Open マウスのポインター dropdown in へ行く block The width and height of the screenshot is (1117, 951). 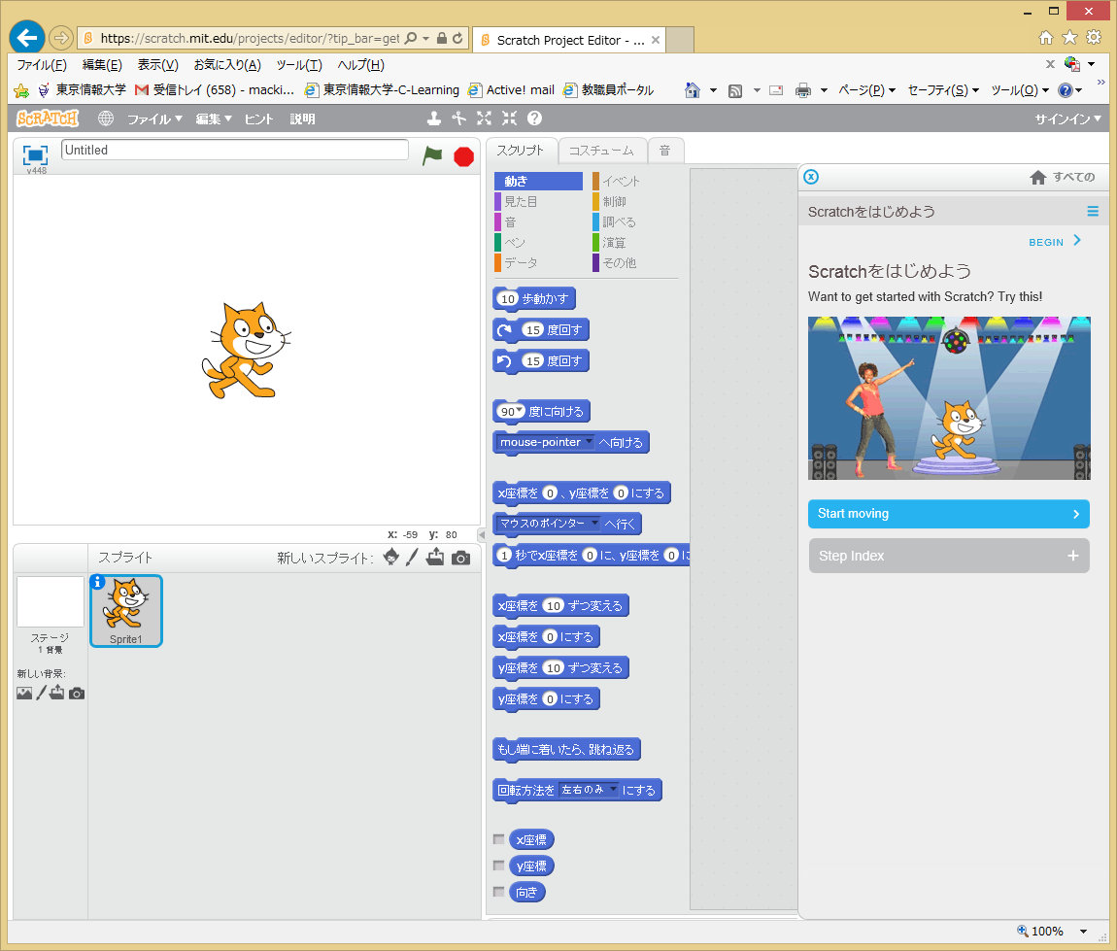[594, 523]
